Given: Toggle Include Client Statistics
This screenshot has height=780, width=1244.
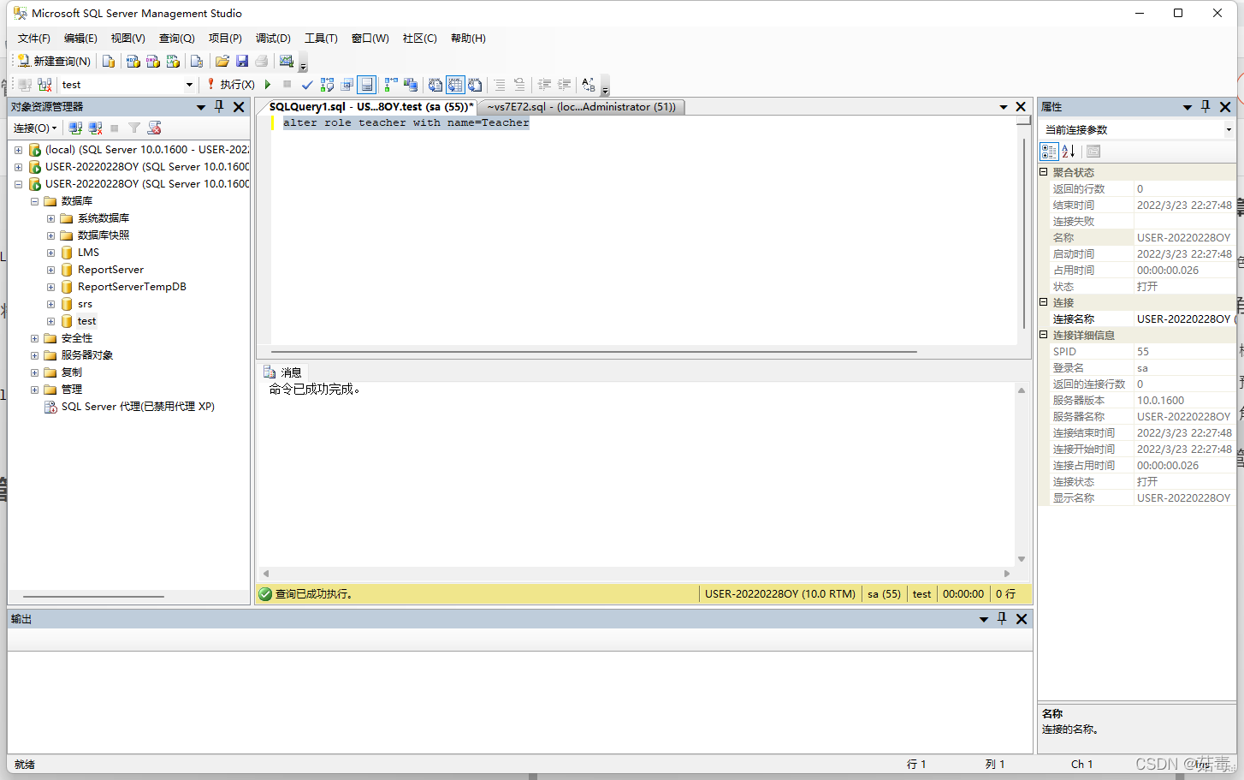Looking at the screenshot, I should coord(411,85).
